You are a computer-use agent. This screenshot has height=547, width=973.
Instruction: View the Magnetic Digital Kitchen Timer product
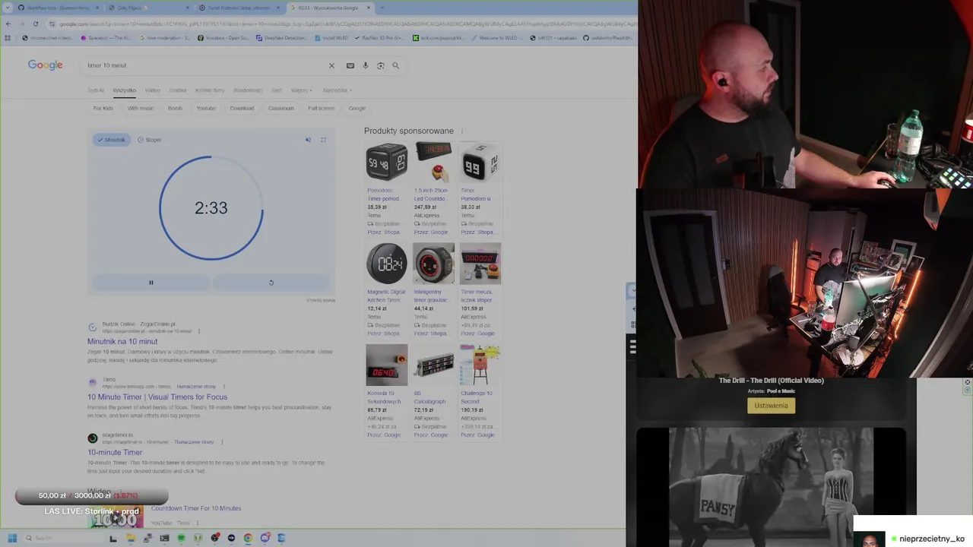pos(386,289)
